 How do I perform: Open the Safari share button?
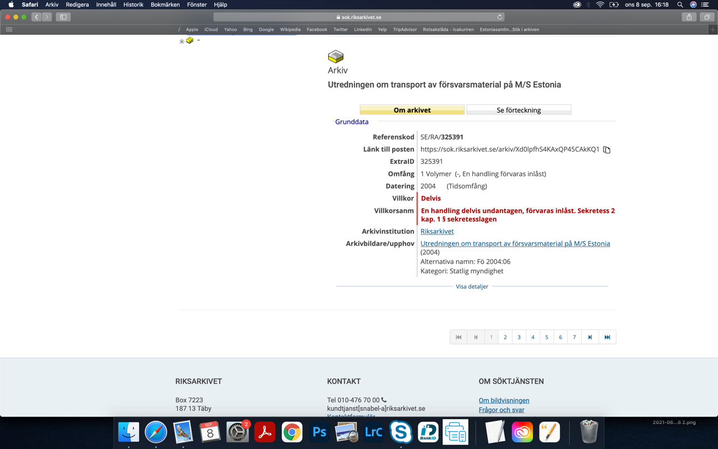(x=689, y=17)
